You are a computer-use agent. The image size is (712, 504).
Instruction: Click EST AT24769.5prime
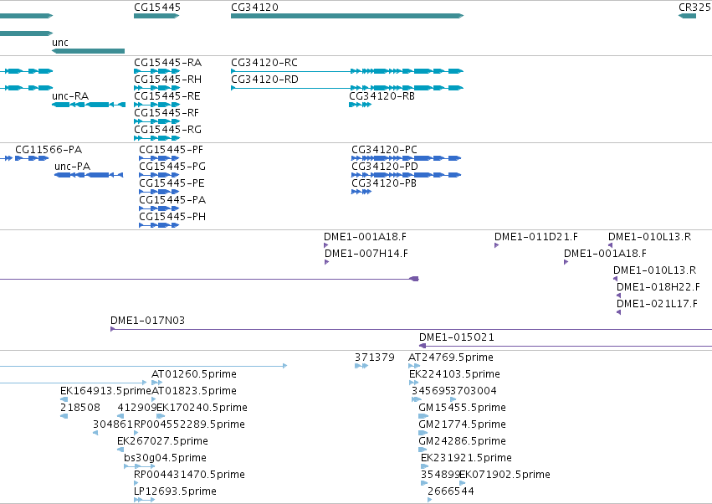[450, 357]
